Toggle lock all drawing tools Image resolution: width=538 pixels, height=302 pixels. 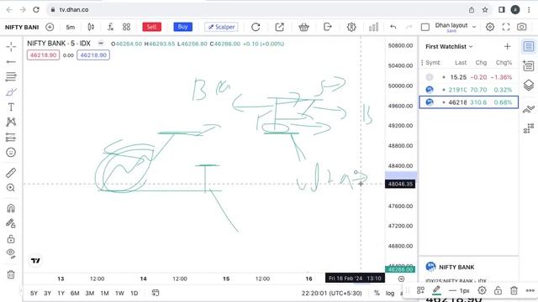coord(11,238)
